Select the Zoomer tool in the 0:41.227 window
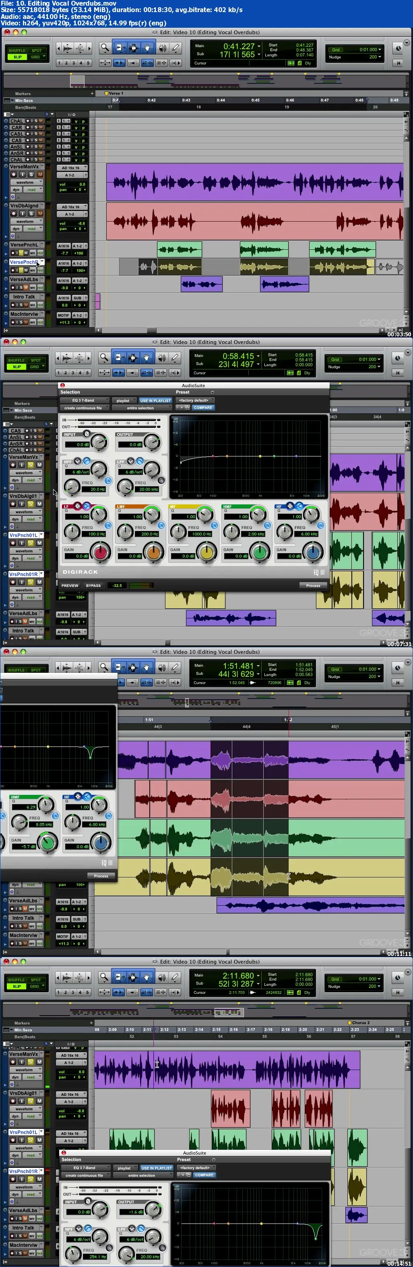Viewport: 413px width, 1267px height. pyautogui.click(x=104, y=48)
